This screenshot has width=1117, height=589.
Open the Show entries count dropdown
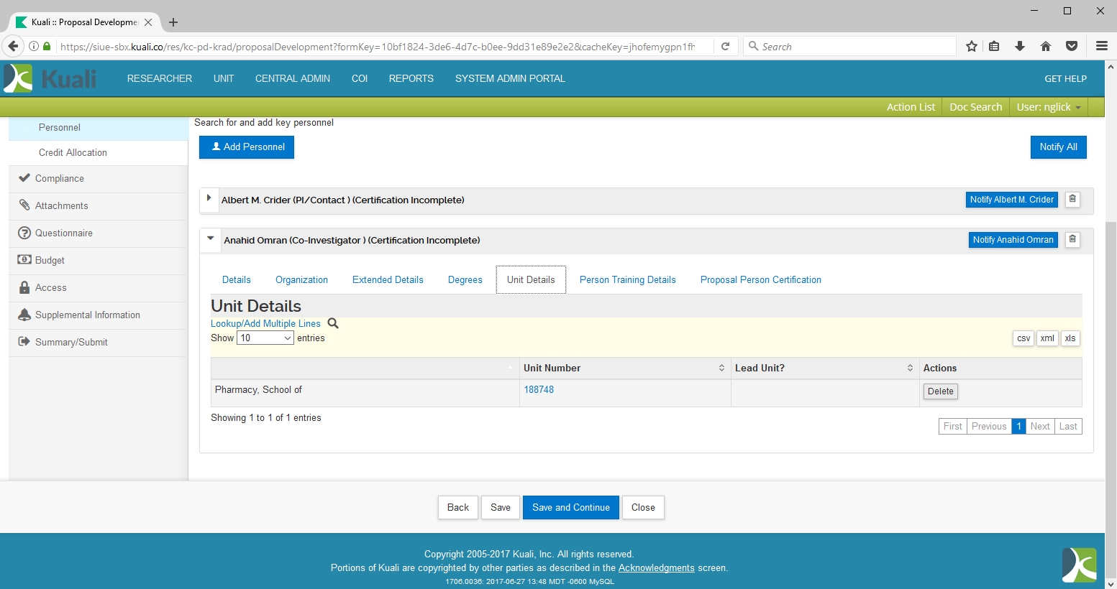tap(265, 338)
